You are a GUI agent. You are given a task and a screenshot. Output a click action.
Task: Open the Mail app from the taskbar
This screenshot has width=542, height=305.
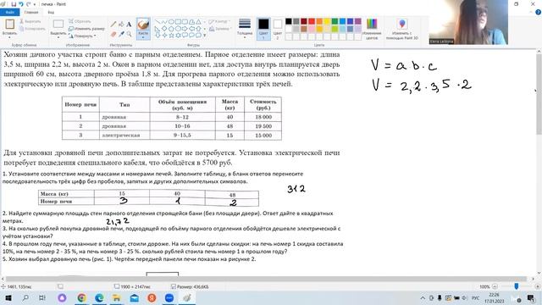(x=134, y=297)
